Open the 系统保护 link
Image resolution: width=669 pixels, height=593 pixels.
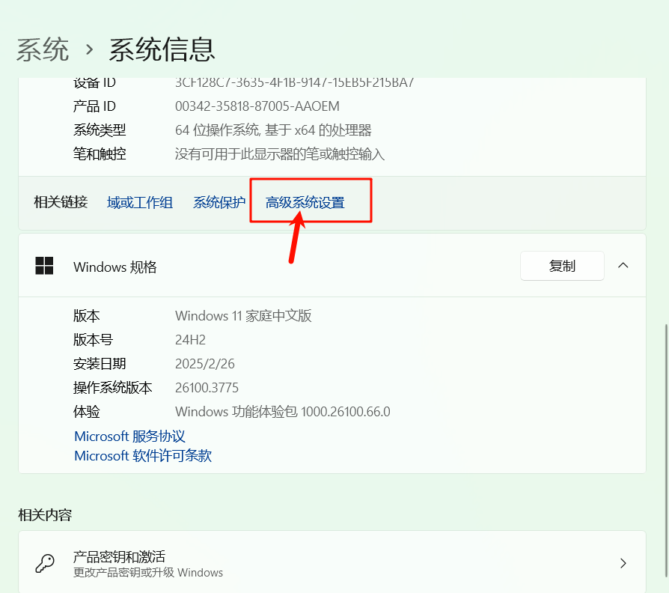tap(219, 202)
